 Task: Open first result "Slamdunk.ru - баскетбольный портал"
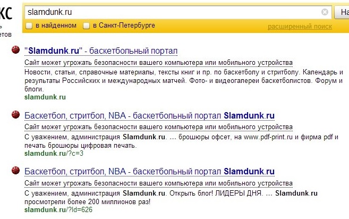101,51
